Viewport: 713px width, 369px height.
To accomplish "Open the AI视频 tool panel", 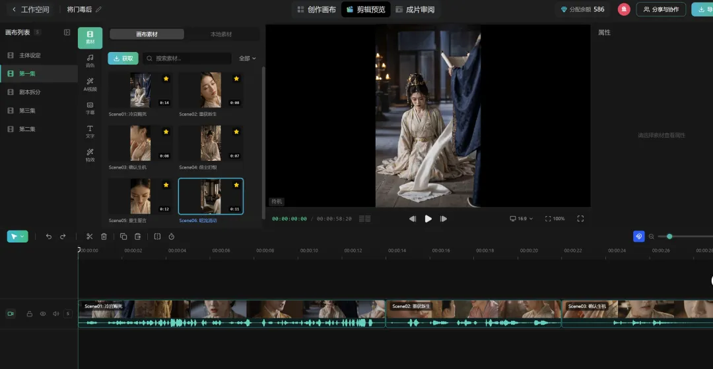I will (x=90, y=84).
